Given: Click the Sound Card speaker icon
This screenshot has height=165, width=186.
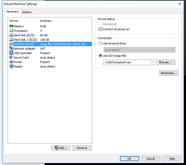Looking at the screenshot, I should (x=11, y=57).
